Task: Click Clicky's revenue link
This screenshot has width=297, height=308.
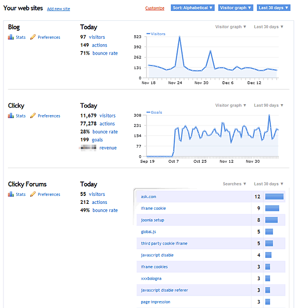Action: [x=108, y=148]
